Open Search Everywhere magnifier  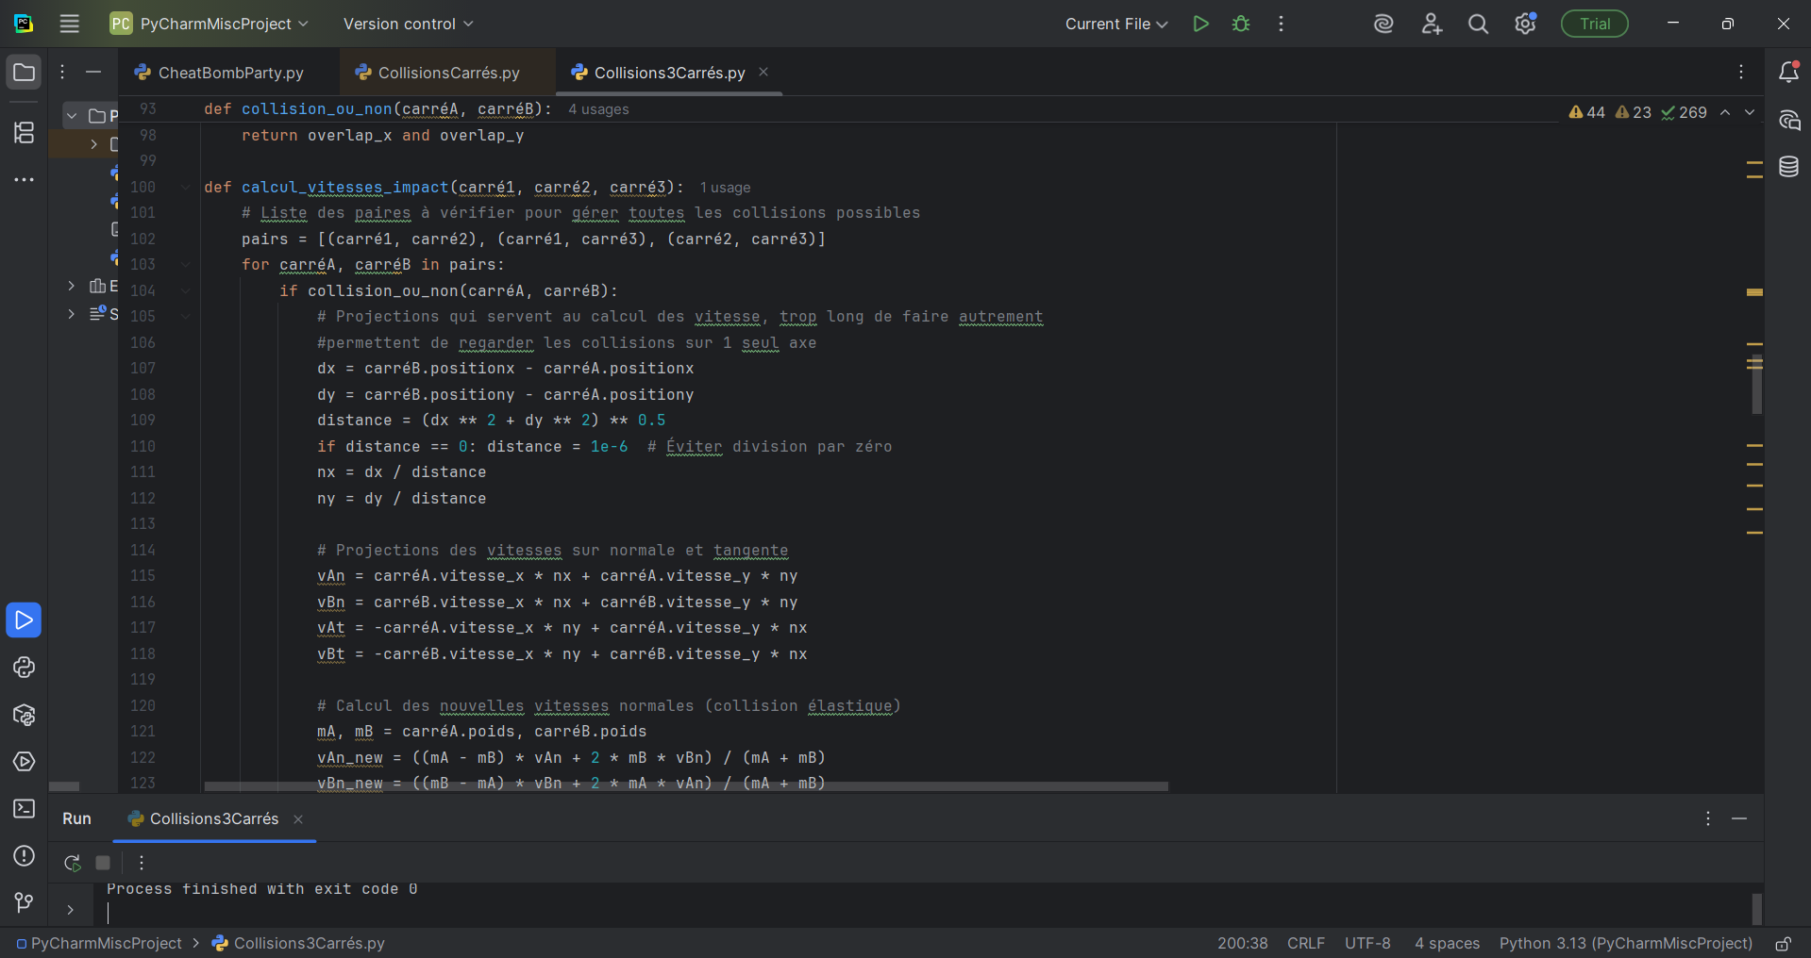(1479, 24)
